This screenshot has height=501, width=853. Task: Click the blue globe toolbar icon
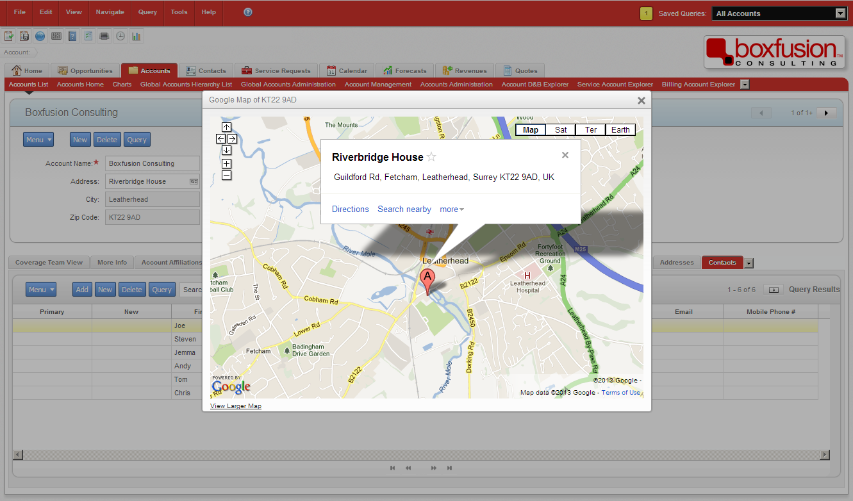[x=40, y=36]
